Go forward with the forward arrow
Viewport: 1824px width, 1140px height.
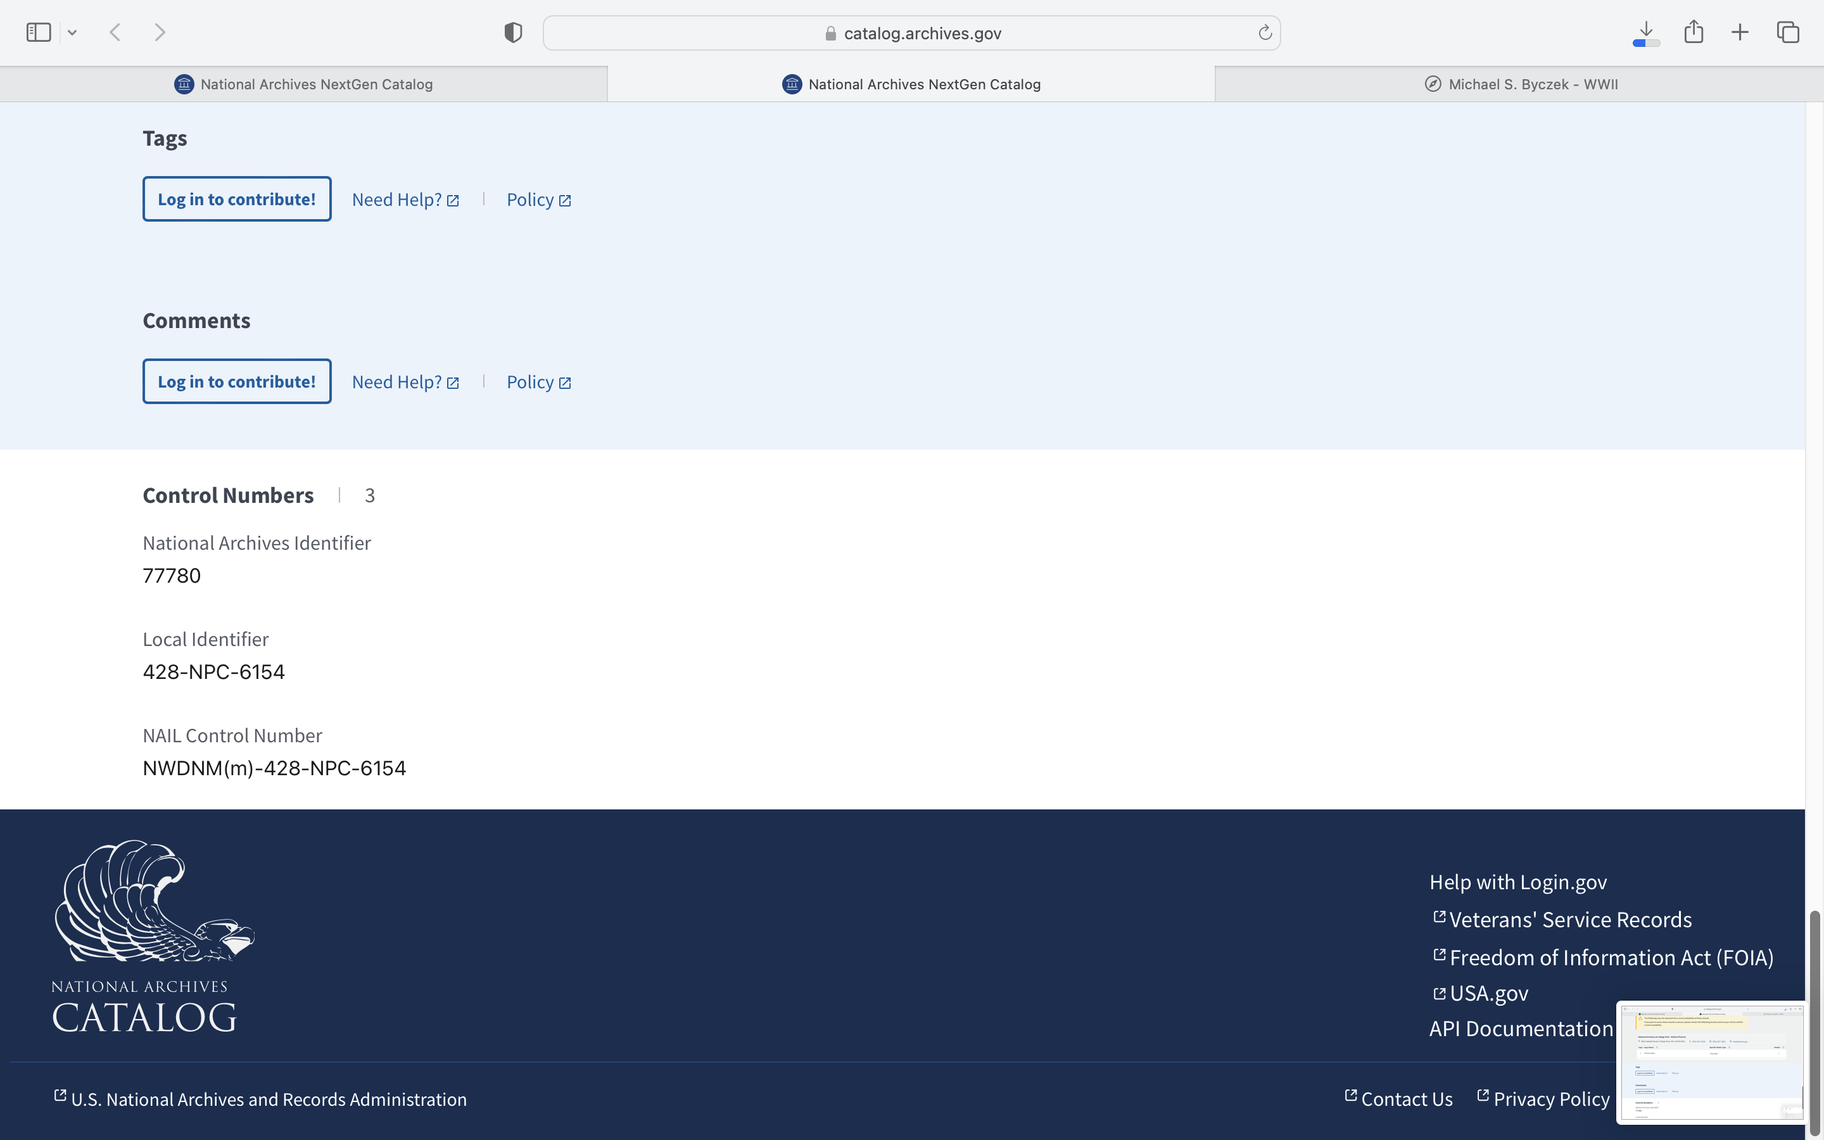tap(160, 32)
